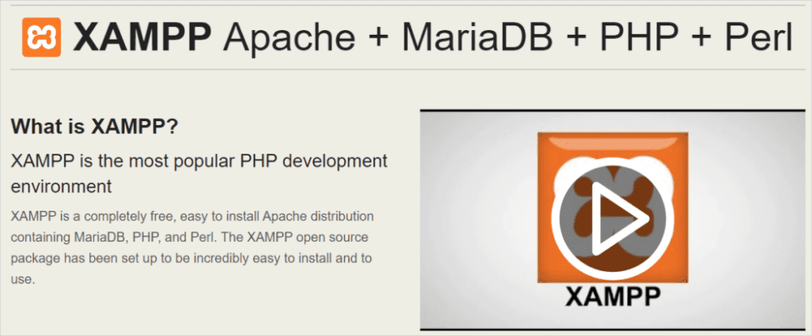Click the bold XAMPP title text
812x336 pixels.
(142, 38)
